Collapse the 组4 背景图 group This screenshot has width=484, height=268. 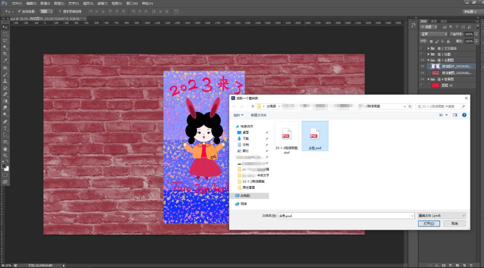(x=428, y=79)
